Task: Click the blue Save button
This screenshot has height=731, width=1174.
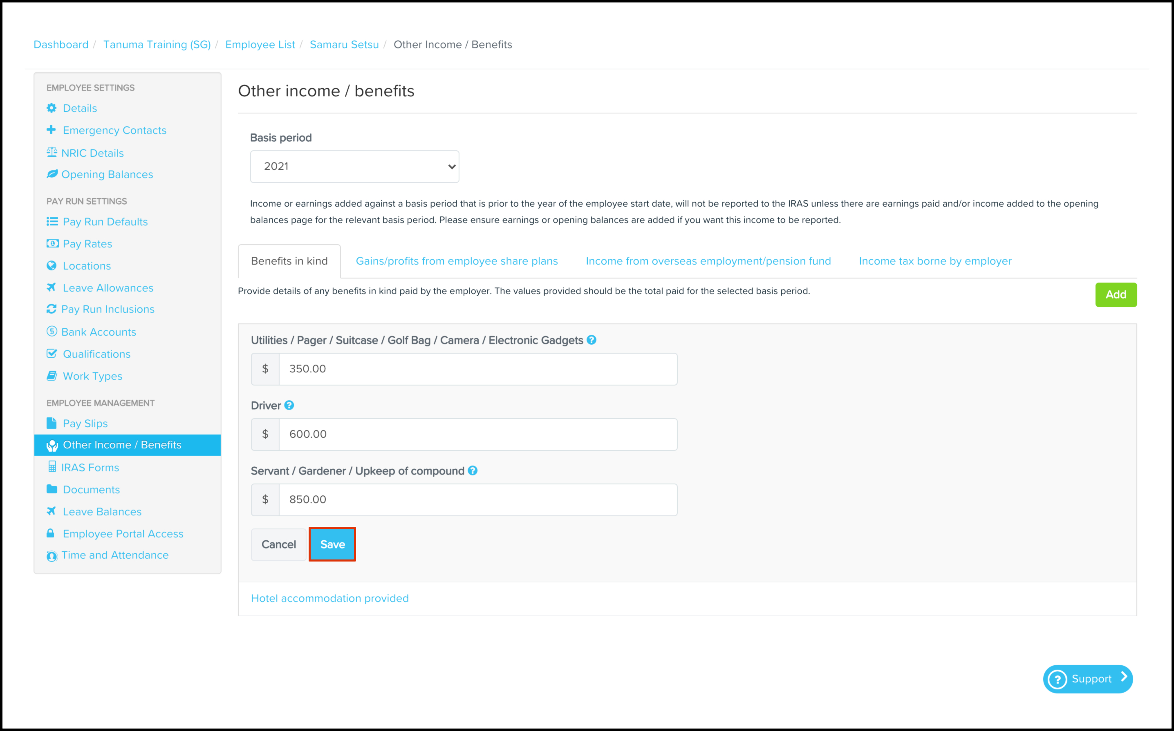Action: pyautogui.click(x=332, y=544)
